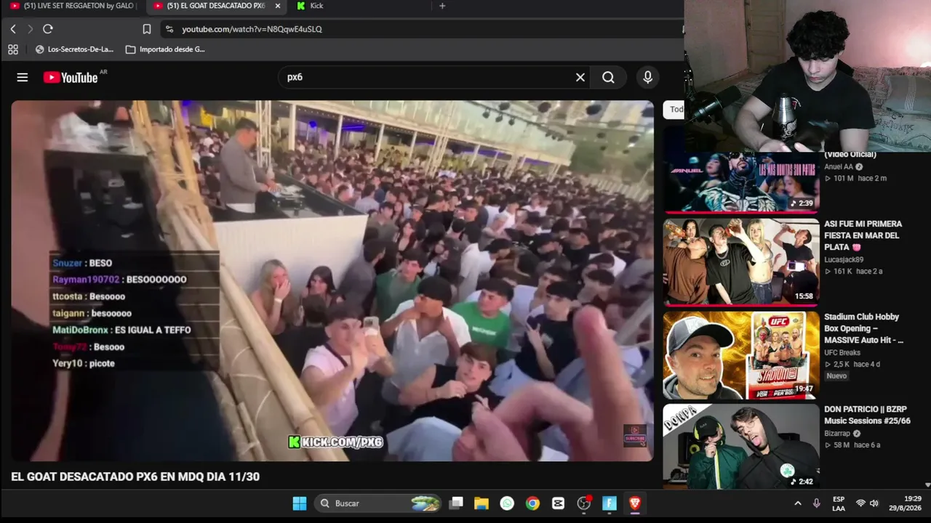Open Google Chrome from the taskbar

coord(533,503)
